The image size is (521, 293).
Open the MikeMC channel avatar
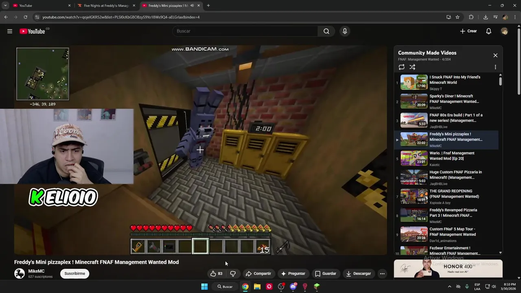click(20, 273)
